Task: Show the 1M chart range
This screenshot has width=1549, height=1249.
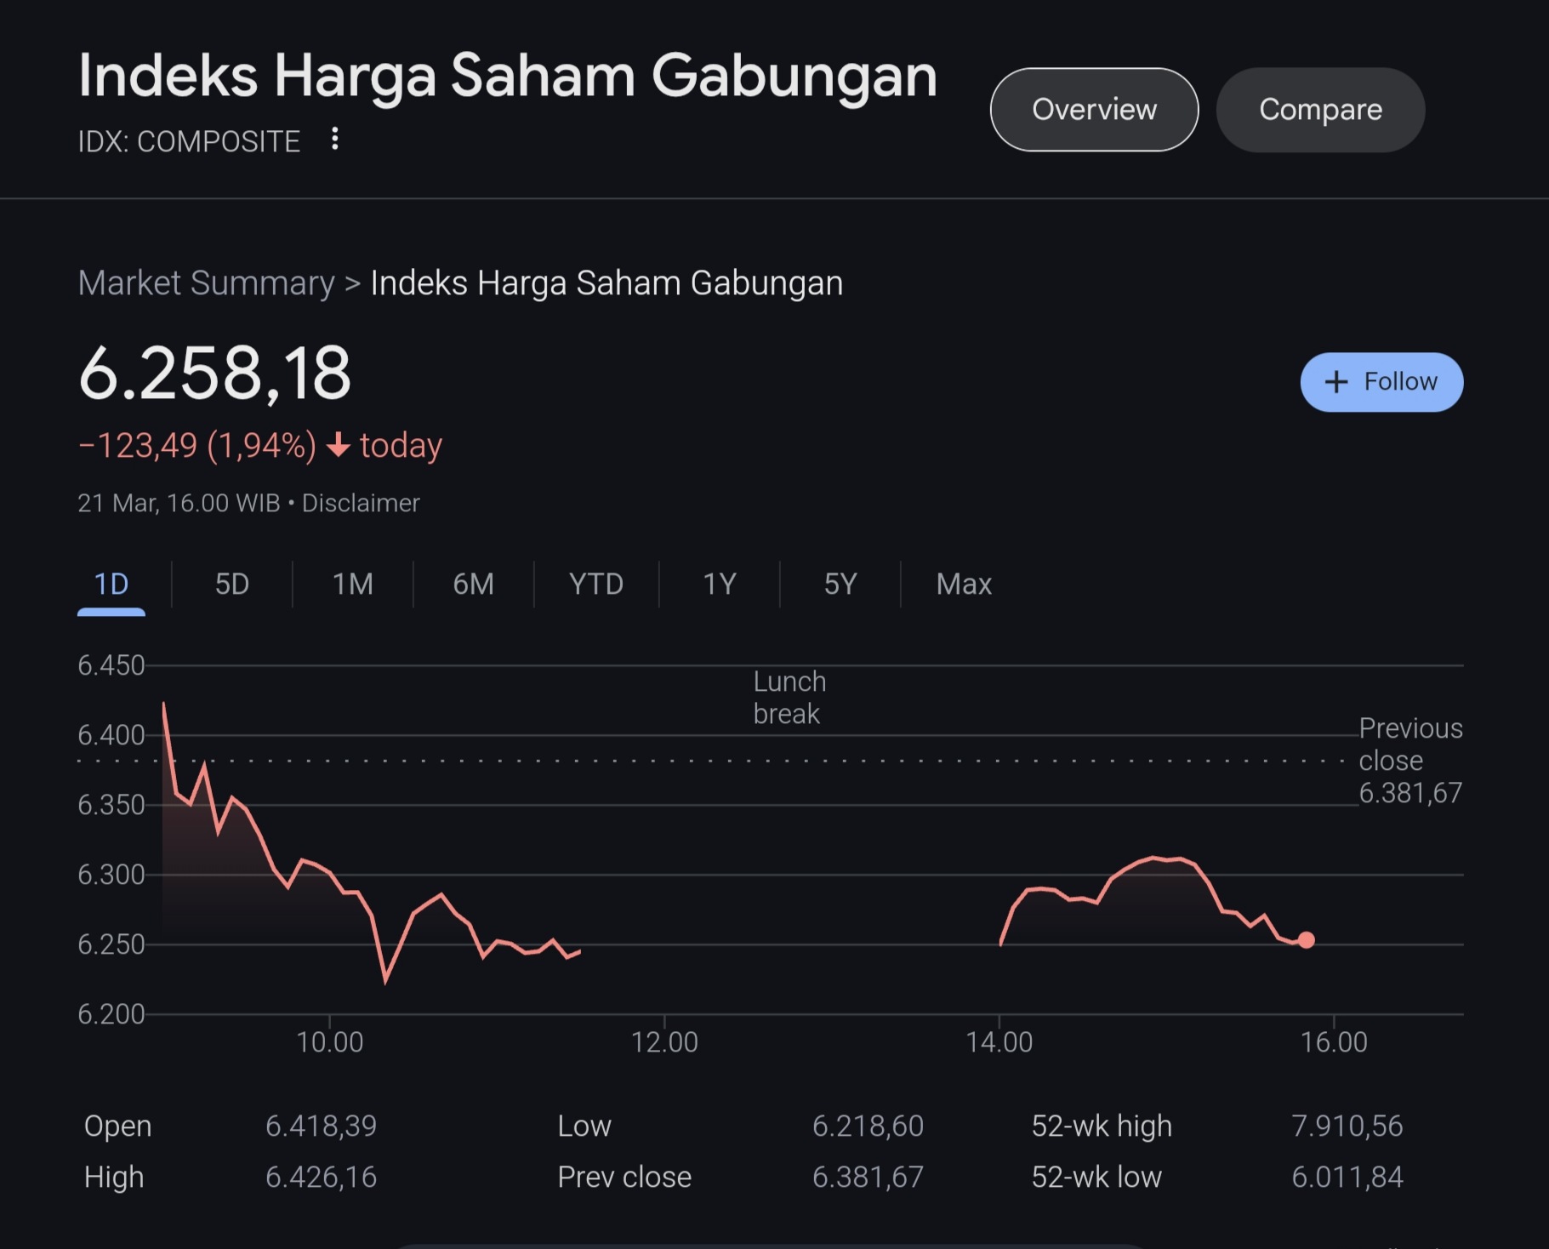Action: [352, 585]
